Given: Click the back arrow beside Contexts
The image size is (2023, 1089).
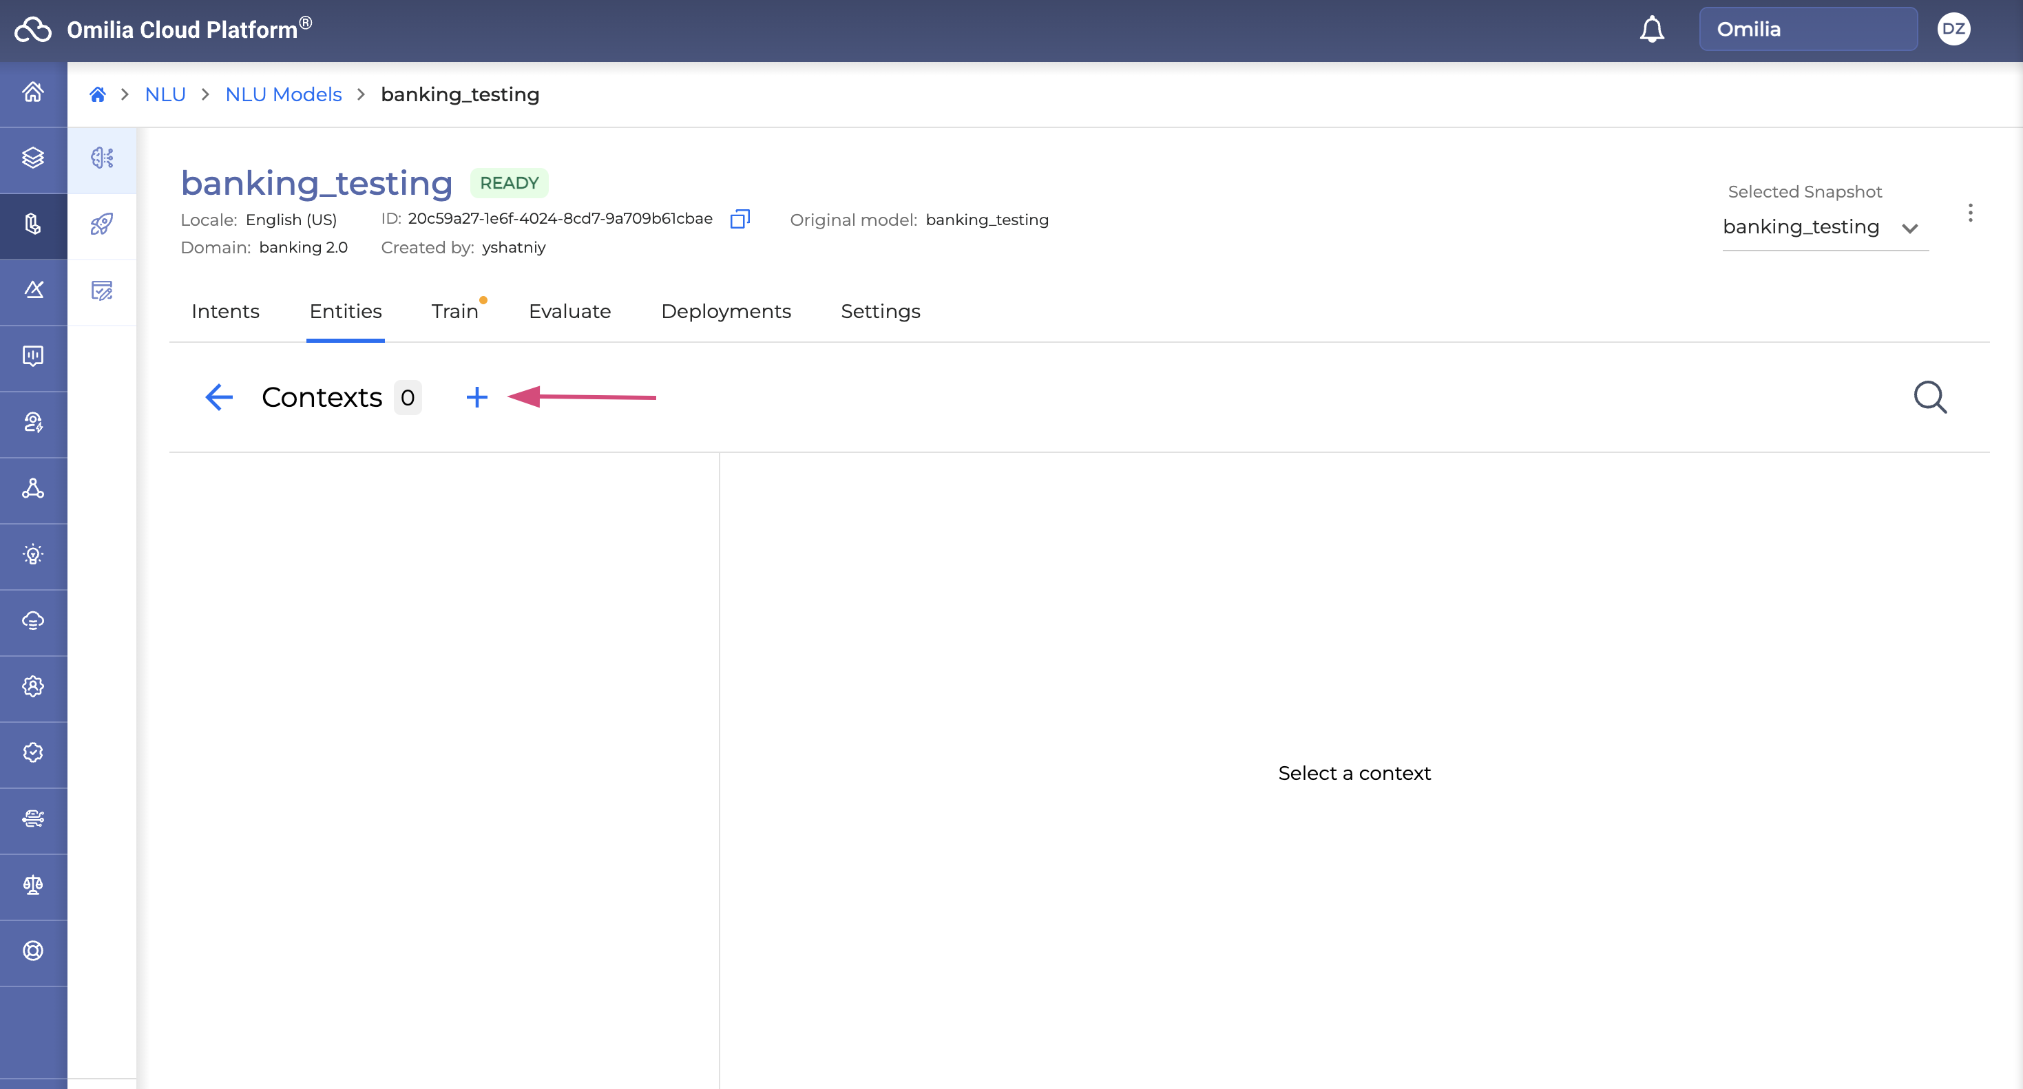Looking at the screenshot, I should pos(219,397).
